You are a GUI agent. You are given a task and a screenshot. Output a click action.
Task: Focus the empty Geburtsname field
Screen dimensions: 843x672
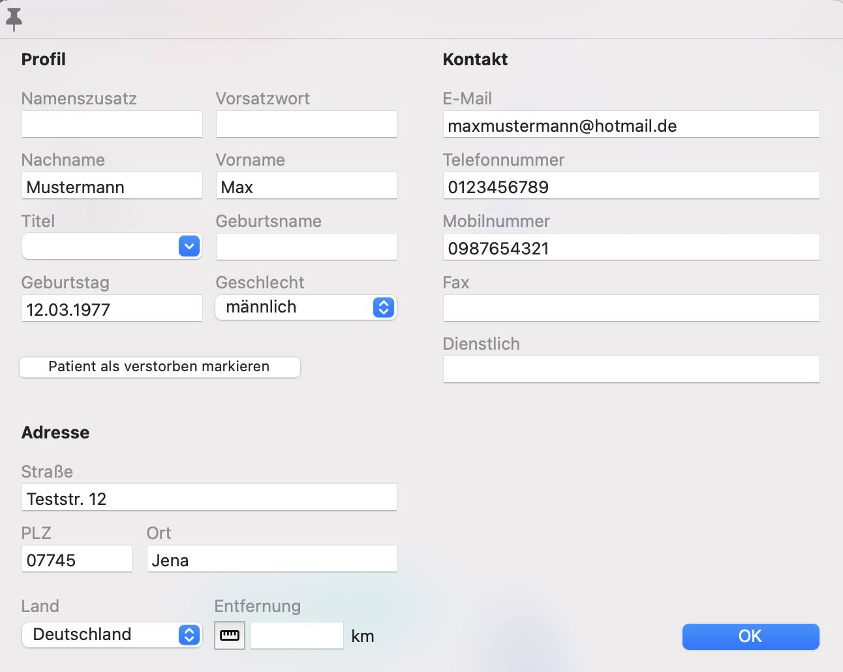pyautogui.click(x=306, y=247)
